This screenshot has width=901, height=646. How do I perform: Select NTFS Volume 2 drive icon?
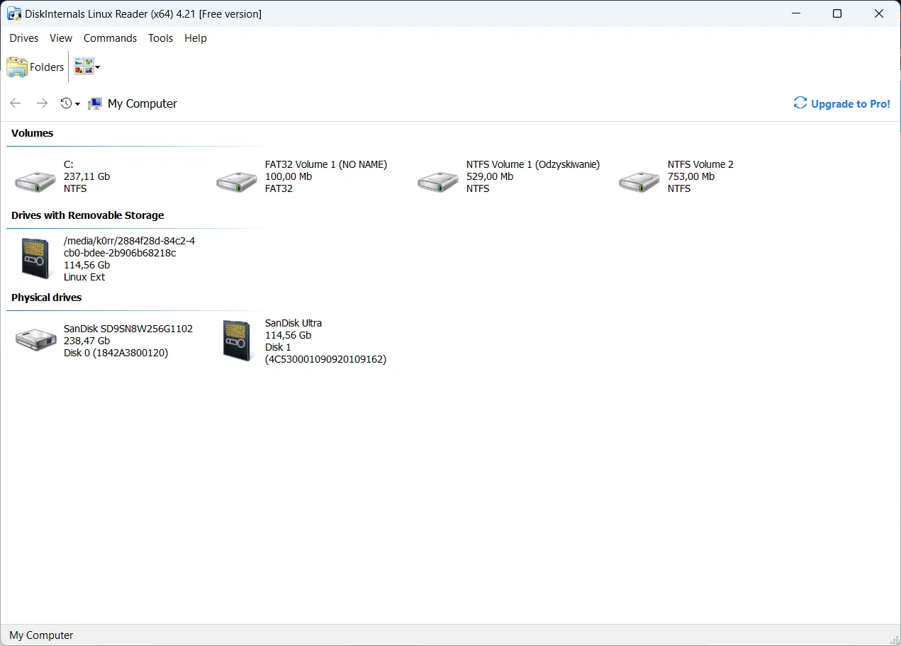click(638, 181)
